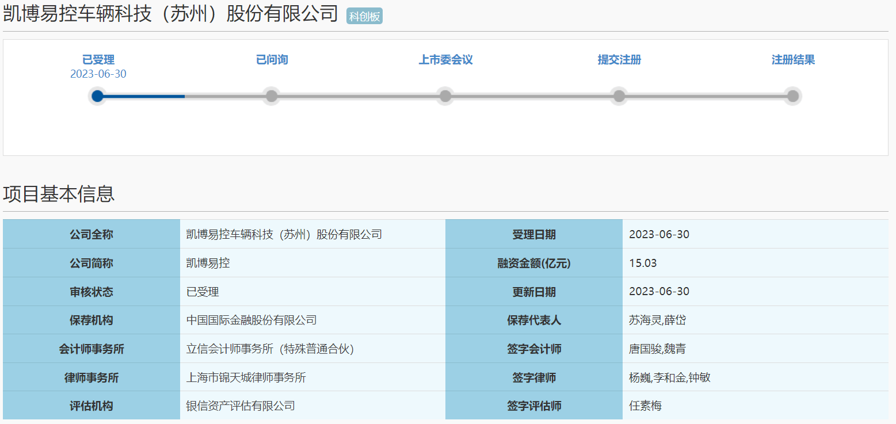Viewport: 896px width, 424px height.
Task: Click the 唐国骏,魏青 accountants value
Action: [657, 349]
